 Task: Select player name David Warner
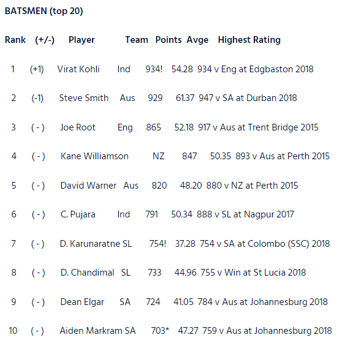click(x=88, y=186)
